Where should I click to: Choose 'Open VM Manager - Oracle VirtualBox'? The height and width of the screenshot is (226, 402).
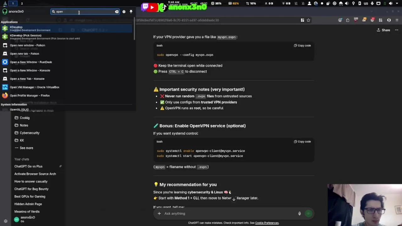point(67,87)
